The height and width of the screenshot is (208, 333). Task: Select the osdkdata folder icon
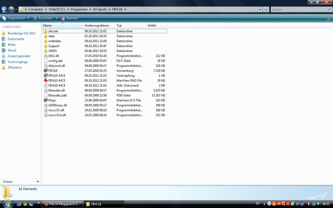click(x=46, y=41)
